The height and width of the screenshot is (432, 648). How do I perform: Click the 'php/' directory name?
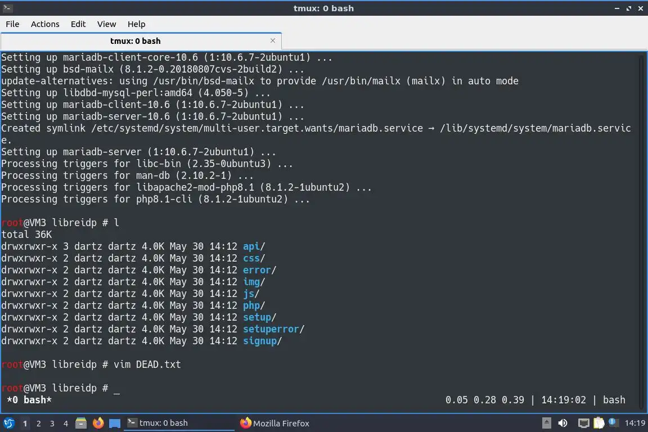point(254,305)
